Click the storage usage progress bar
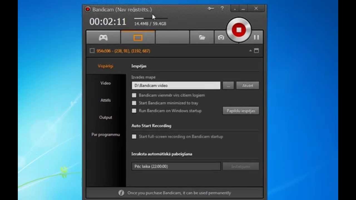356x200 pixels. [151, 18]
